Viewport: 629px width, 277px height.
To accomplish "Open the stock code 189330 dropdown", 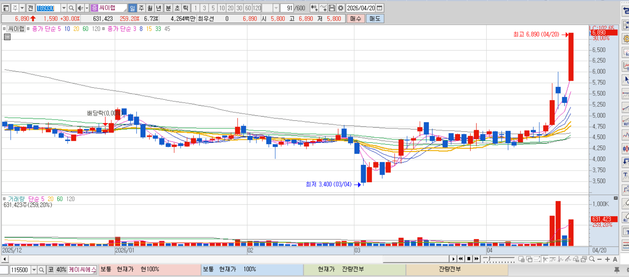I will pos(64,8).
